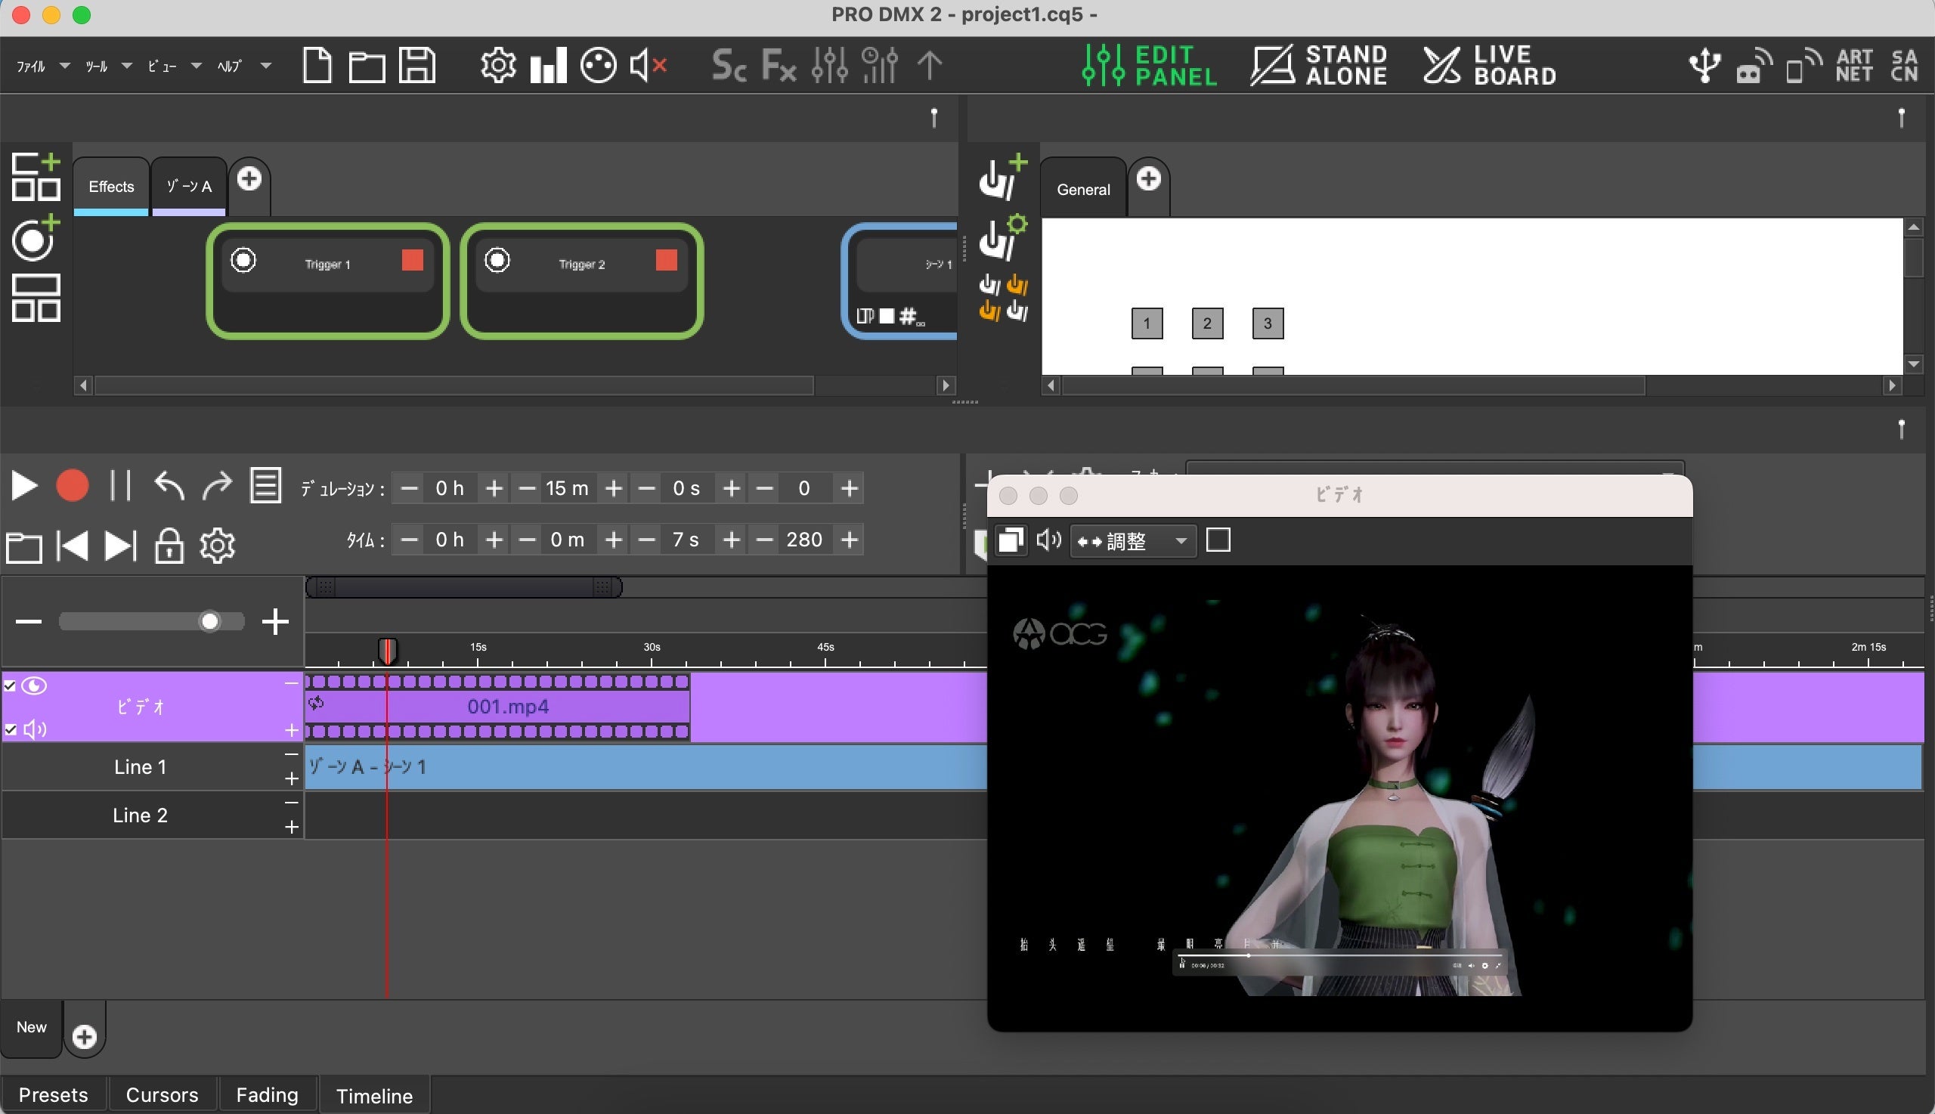Click the save project disk icon
1935x1114 pixels.
pyautogui.click(x=417, y=65)
